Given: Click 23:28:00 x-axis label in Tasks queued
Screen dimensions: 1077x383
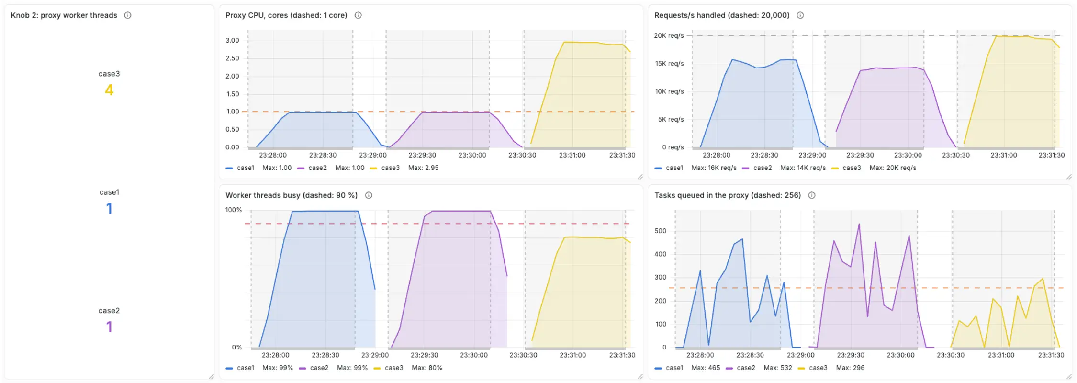Looking at the screenshot, I should 700,356.
